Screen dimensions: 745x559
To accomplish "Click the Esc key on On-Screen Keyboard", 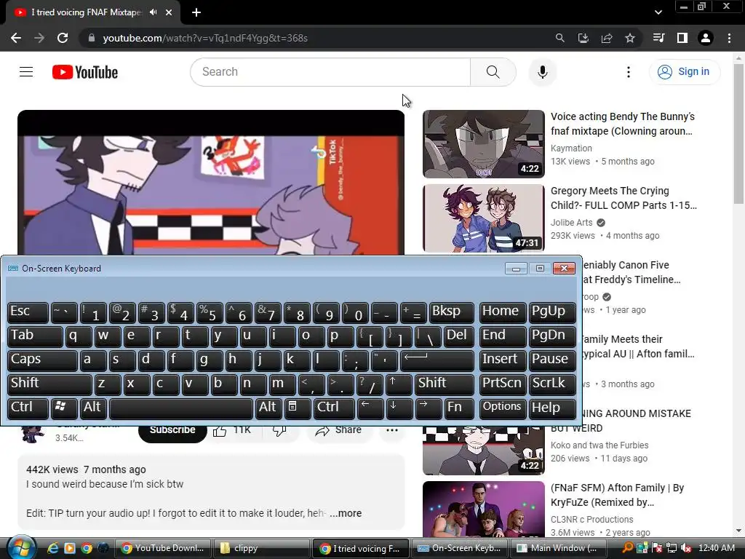I will click(28, 312).
